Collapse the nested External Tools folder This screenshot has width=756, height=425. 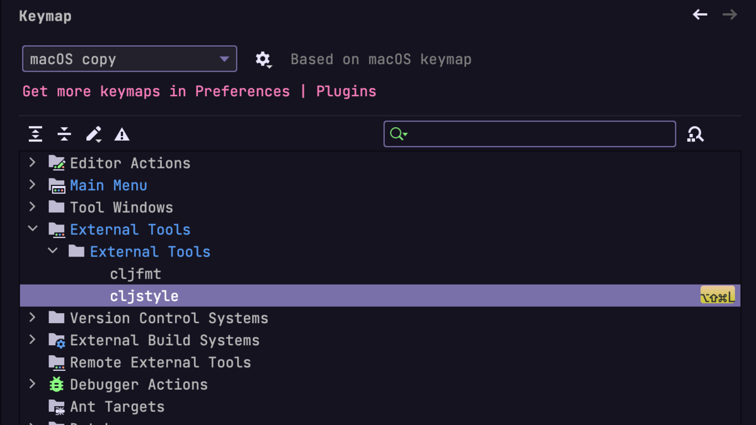click(x=53, y=251)
